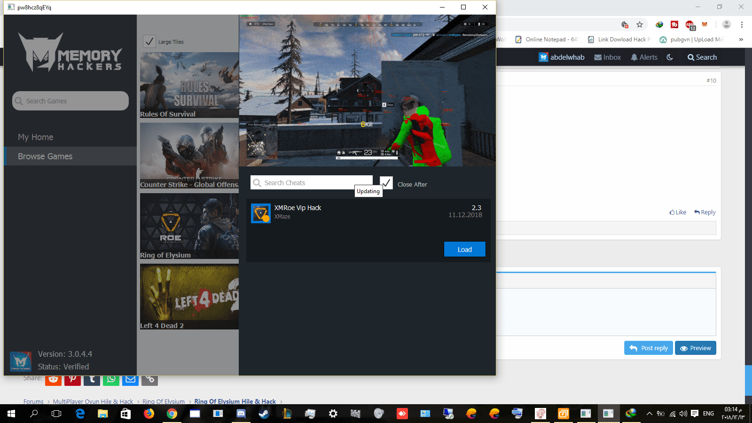Screen dimensions: 752x423
Task: Open the Online Notepad bookmark
Action: (546, 39)
